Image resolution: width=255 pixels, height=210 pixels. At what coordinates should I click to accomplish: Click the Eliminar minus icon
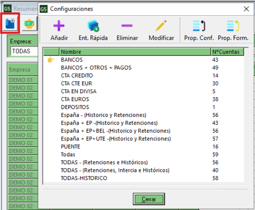coord(127,26)
